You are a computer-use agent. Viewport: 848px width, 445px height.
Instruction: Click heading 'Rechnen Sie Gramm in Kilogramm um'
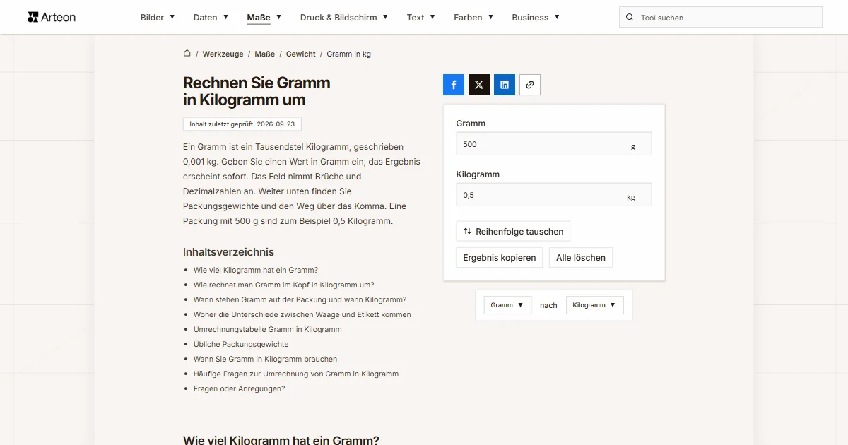257,91
